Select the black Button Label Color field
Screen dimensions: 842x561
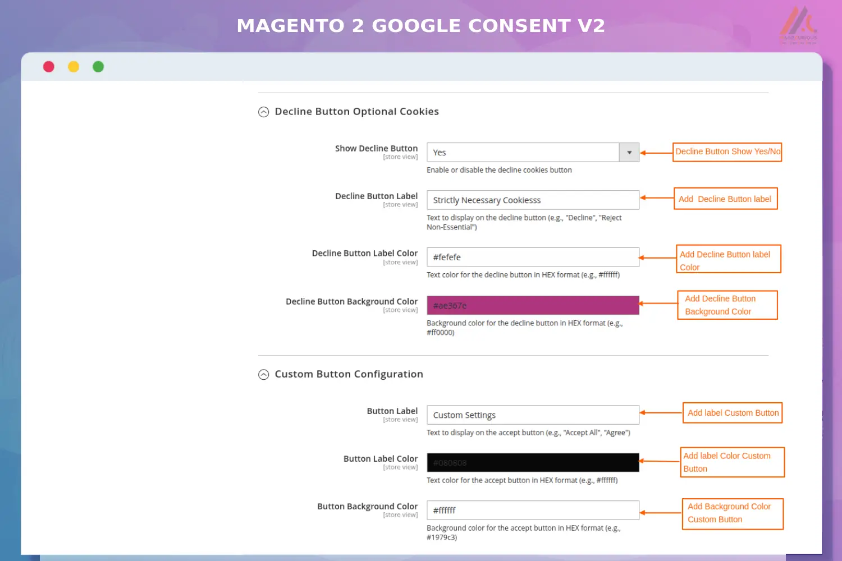pyautogui.click(x=532, y=462)
